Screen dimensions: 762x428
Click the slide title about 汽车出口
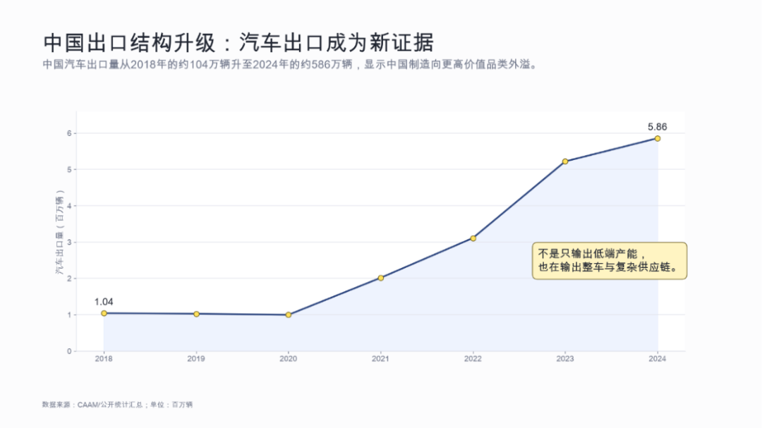click(238, 43)
